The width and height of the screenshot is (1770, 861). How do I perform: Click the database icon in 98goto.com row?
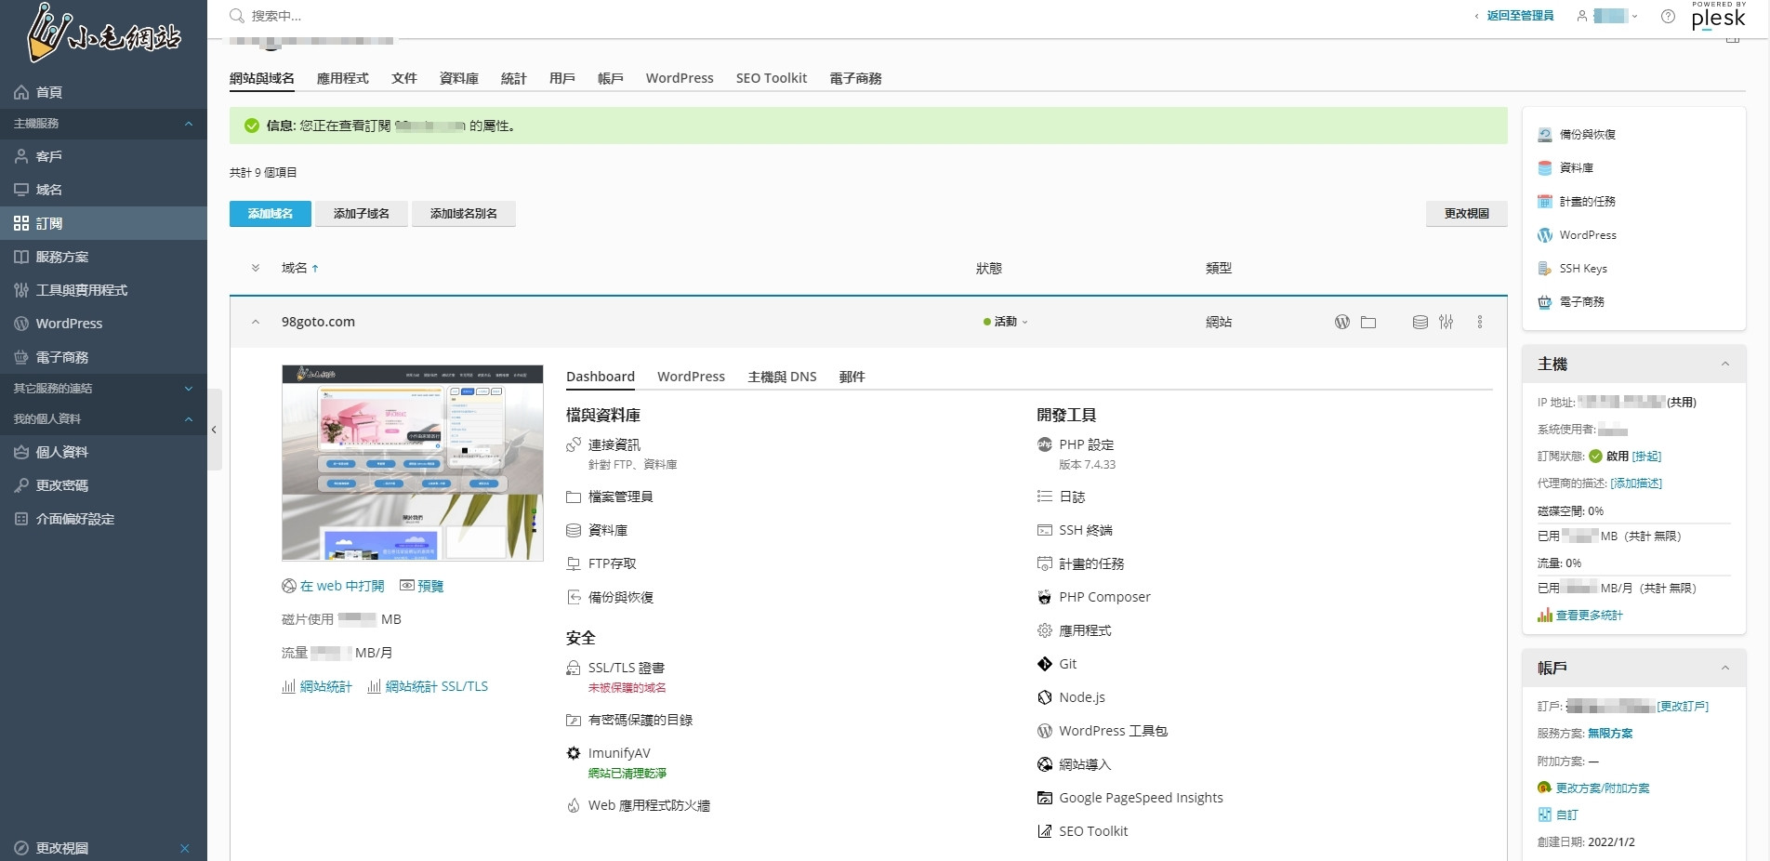pos(1420,322)
